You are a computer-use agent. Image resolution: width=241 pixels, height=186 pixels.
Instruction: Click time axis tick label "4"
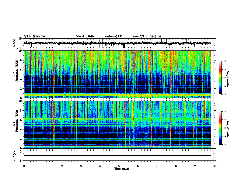pos(100,166)
